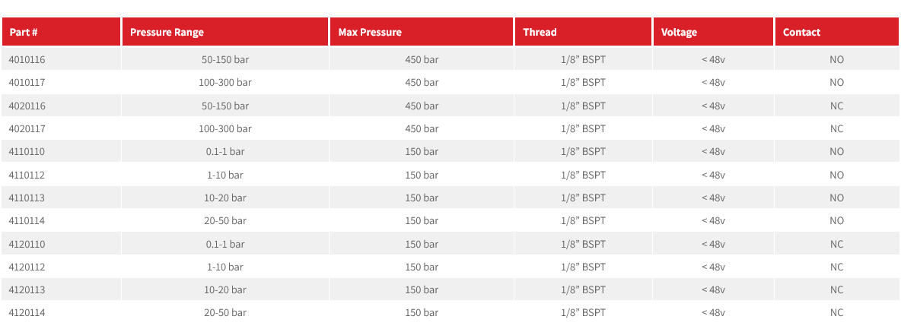Select part number 4120114
This screenshot has height=332, width=901.
[x=27, y=312]
